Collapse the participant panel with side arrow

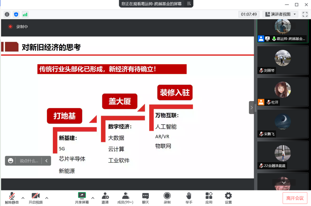tap(252, 108)
